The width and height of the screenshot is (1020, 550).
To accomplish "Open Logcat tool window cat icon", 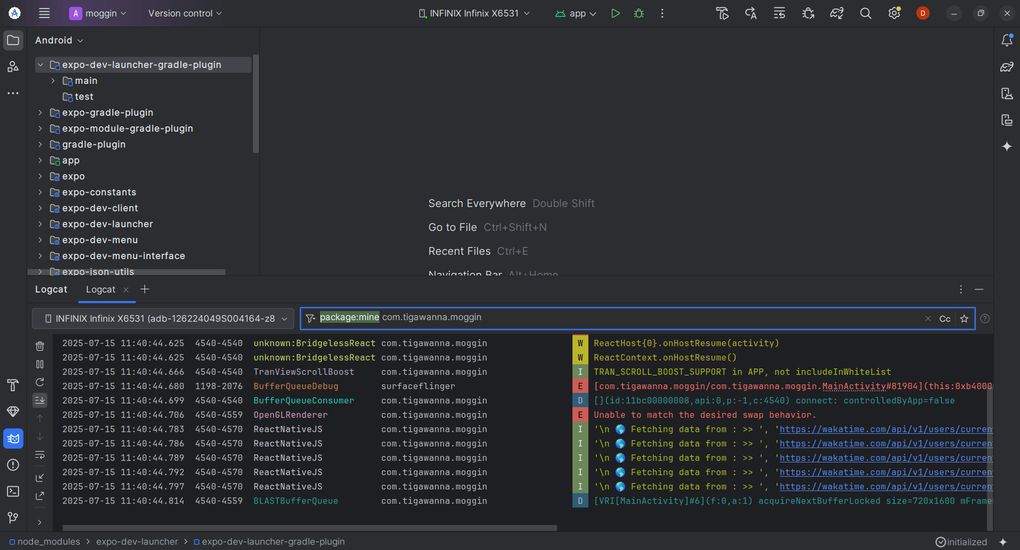I will (13, 439).
